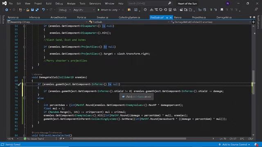The width and height of the screenshot is (262, 147).
Task: Open the Analyze menu
Action: click(x=71, y=4)
